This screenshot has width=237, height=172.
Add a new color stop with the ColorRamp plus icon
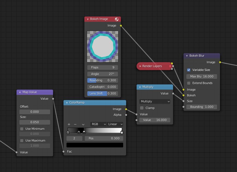point(69,124)
